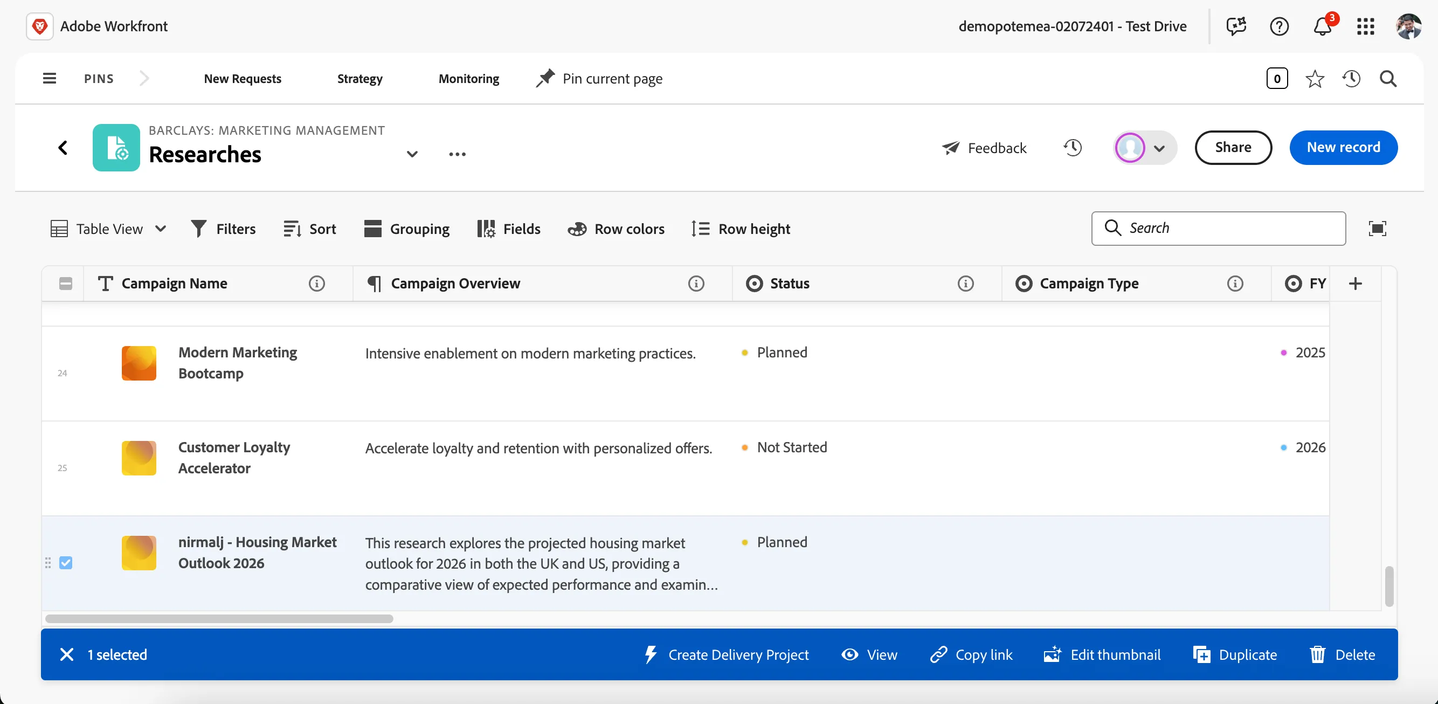Click Modern Marketing Bootcamp thumbnail
Screen dimensions: 1438x704
[x=139, y=363]
